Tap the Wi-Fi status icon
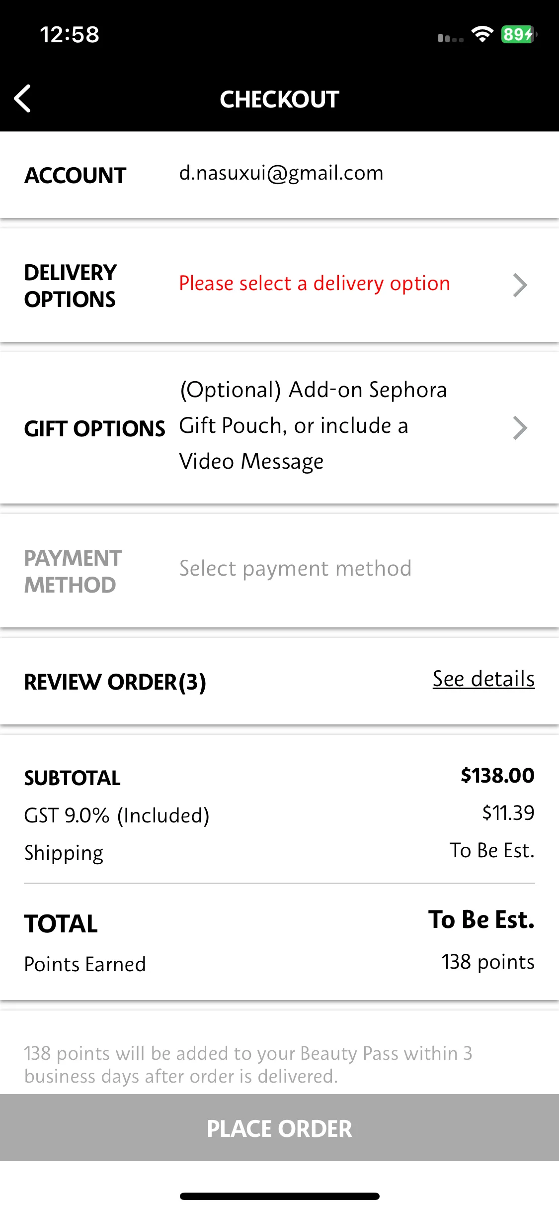559x1212 pixels. tap(482, 34)
